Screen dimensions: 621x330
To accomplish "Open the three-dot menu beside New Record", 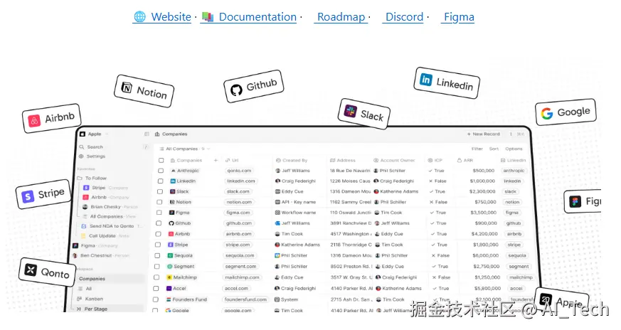I will (x=511, y=134).
